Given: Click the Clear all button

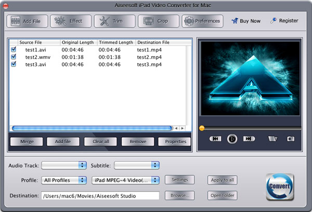Looking at the screenshot, I should (100, 142).
